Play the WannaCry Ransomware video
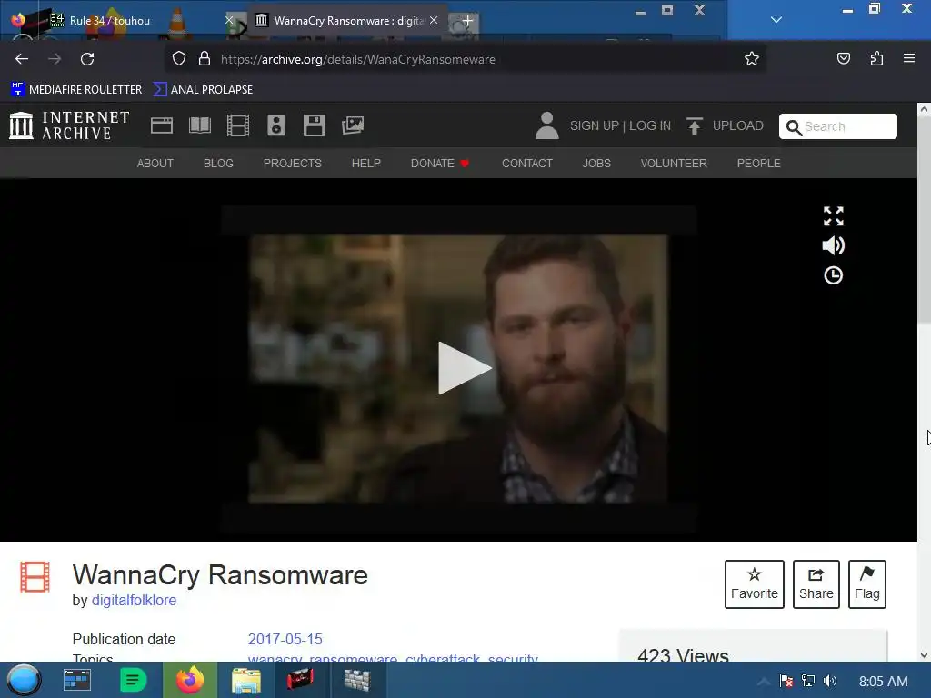This screenshot has width=931, height=698. (465, 368)
